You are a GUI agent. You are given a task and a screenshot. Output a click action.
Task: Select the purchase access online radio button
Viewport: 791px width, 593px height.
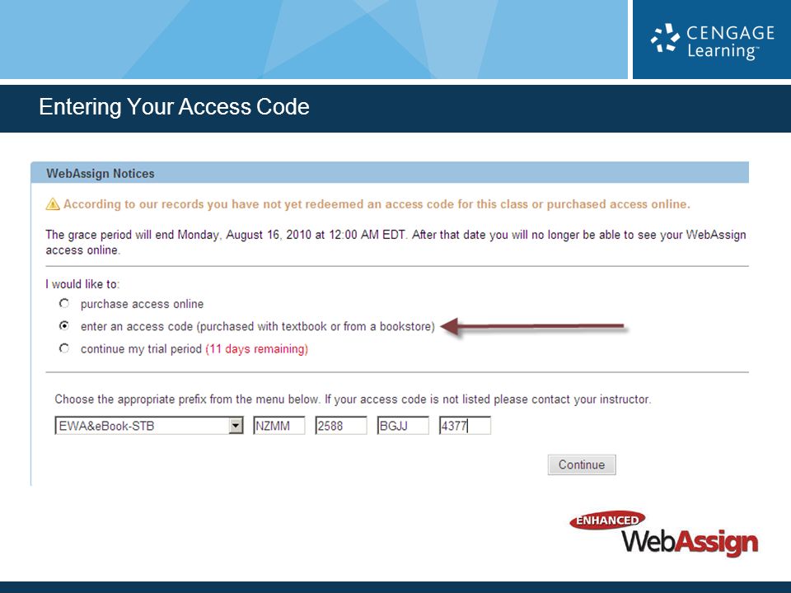coord(64,304)
